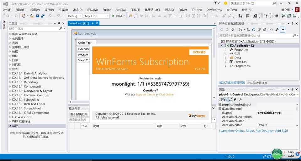Open the DevExpress menu

point(214,10)
